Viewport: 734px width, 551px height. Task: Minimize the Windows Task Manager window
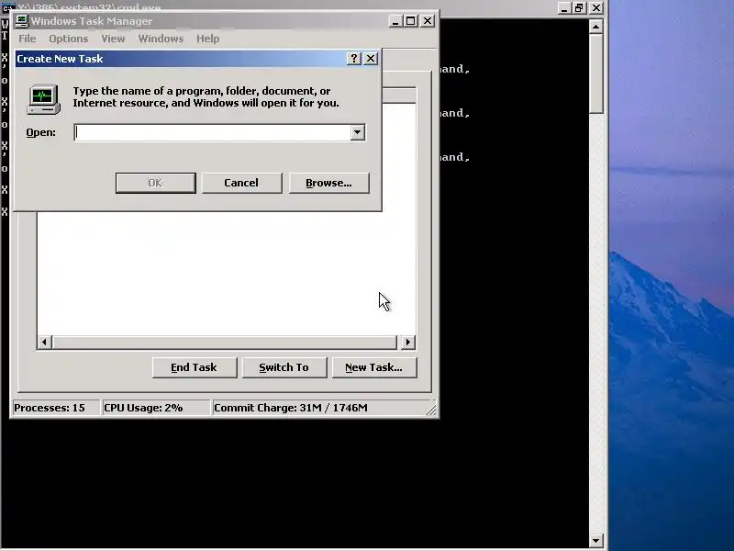395,21
